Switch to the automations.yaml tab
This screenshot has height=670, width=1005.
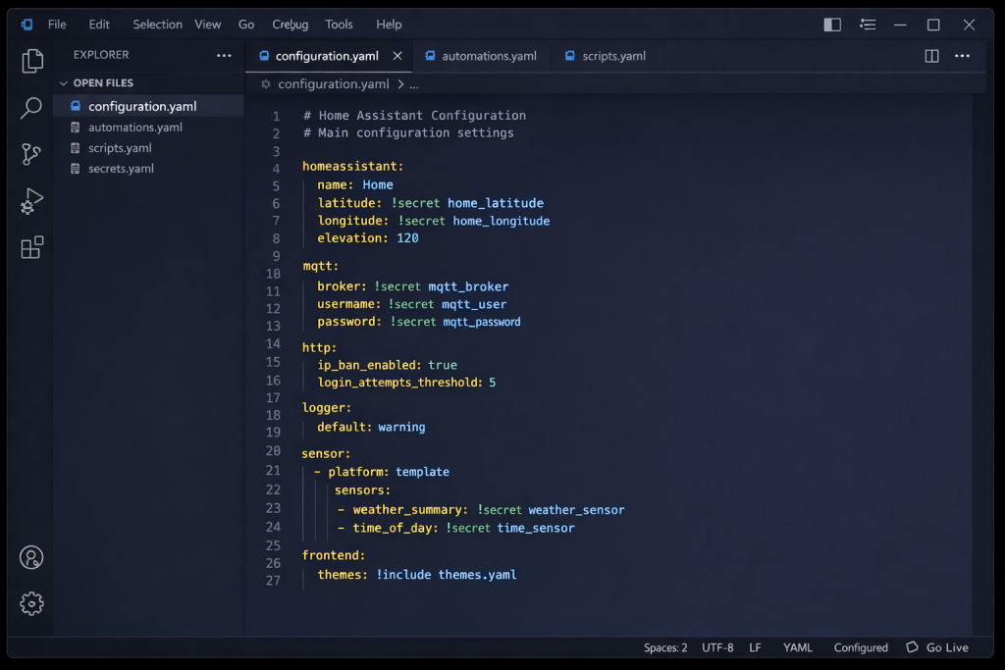(x=481, y=56)
